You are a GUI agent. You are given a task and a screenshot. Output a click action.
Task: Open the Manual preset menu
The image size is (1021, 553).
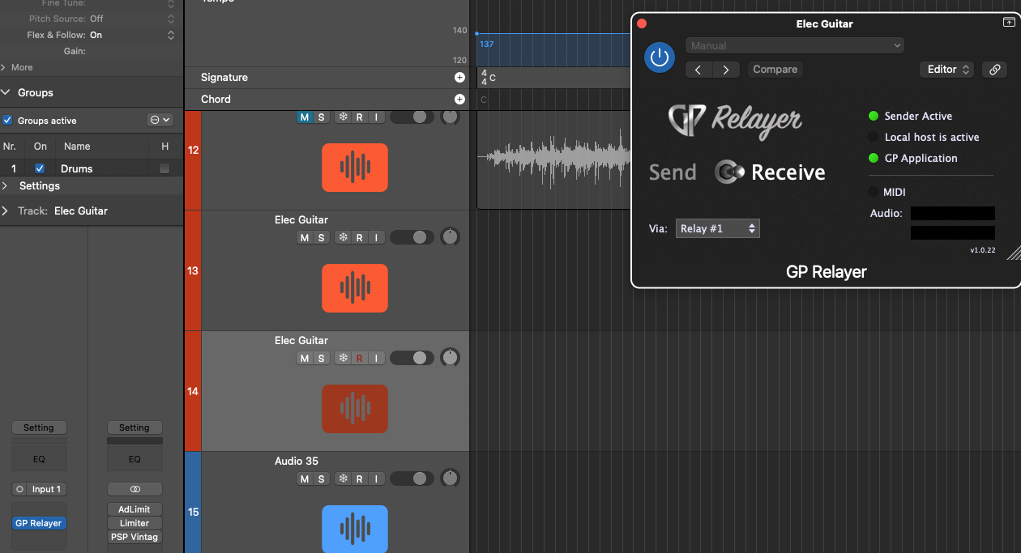click(x=794, y=46)
